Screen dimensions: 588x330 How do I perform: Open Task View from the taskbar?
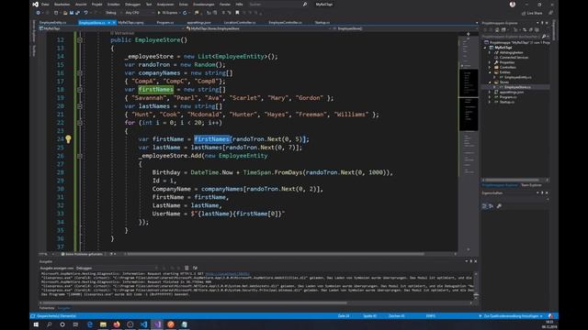(x=75, y=324)
